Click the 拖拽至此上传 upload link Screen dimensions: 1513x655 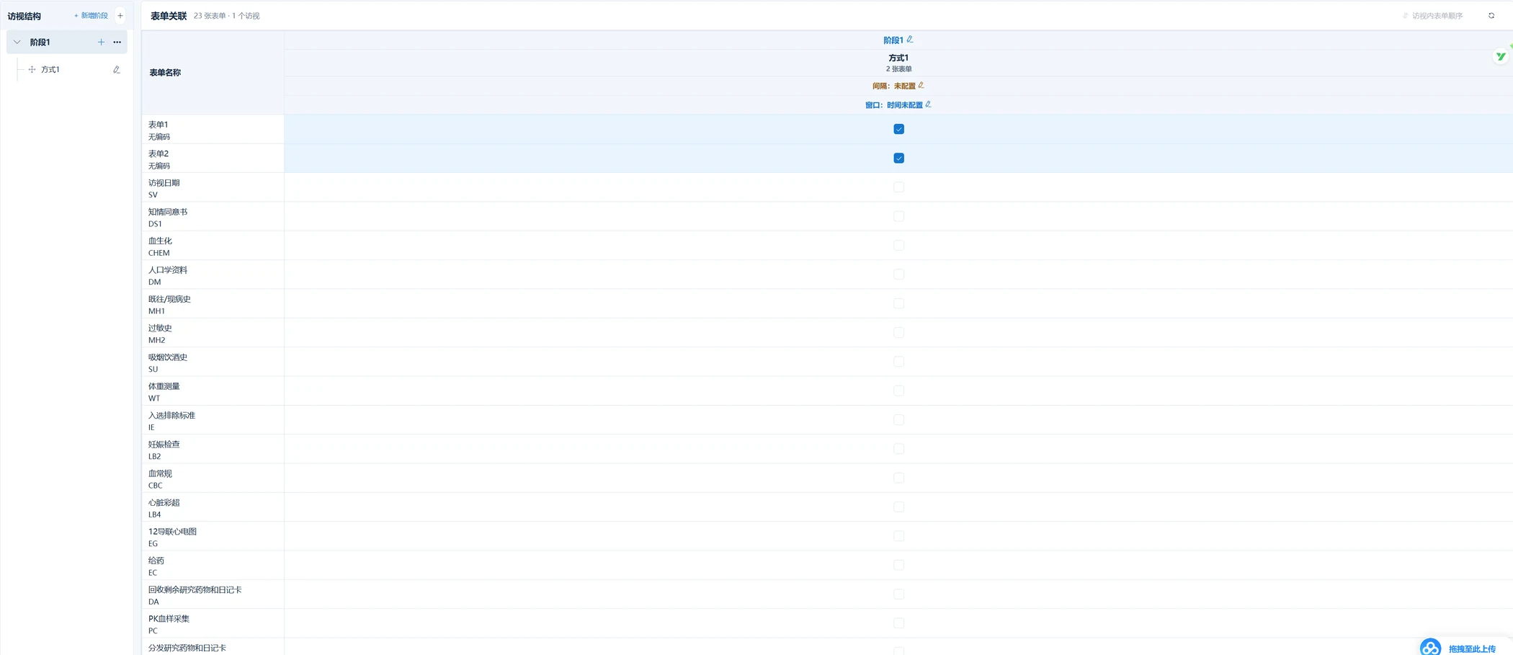pyautogui.click(x=1472, y=649)
